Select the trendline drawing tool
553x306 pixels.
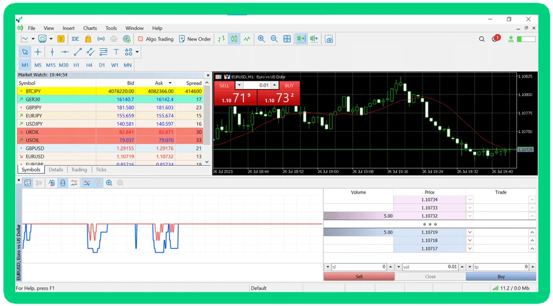click(x=77, y=52)
